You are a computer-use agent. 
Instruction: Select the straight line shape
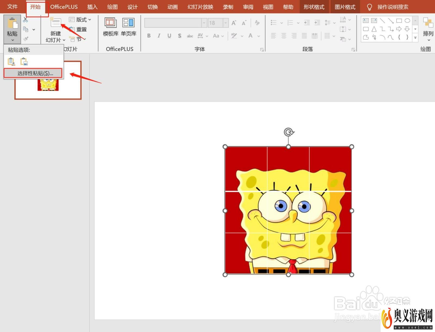pos(383,20)
